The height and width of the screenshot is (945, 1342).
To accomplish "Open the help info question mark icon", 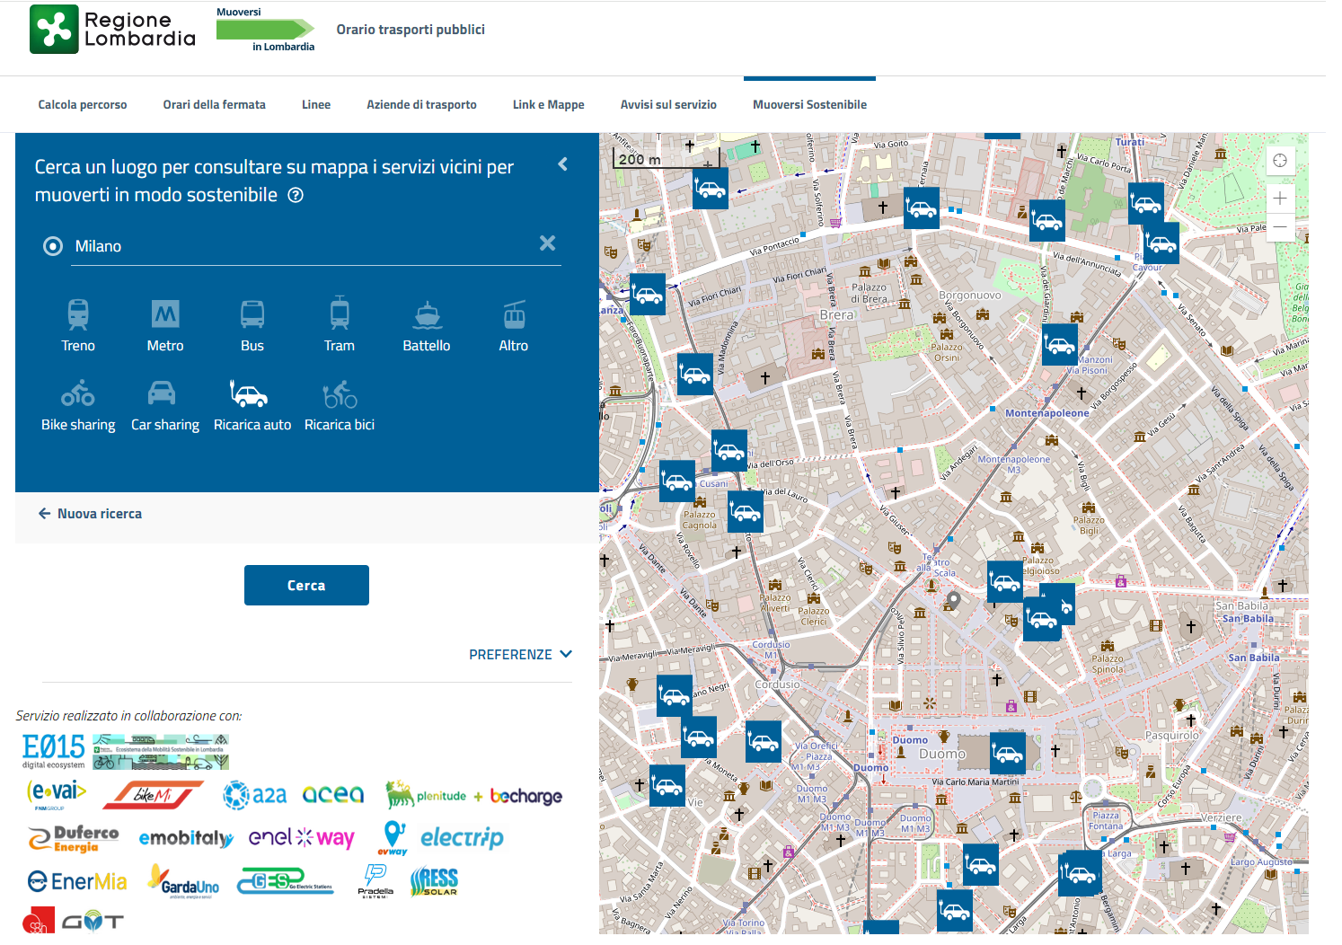I will [296, 196].
